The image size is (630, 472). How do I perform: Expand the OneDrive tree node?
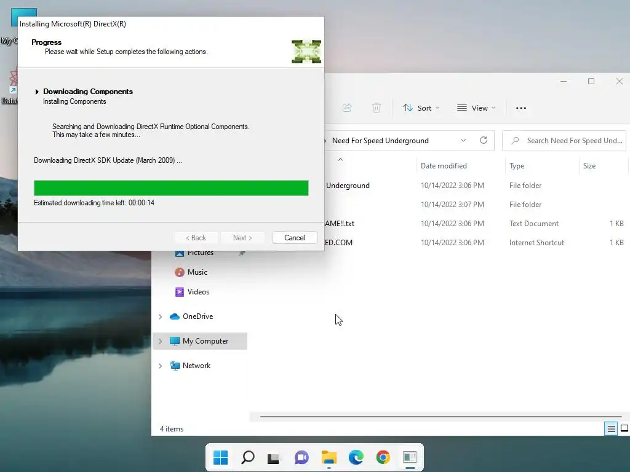click(x=161, y=317)
